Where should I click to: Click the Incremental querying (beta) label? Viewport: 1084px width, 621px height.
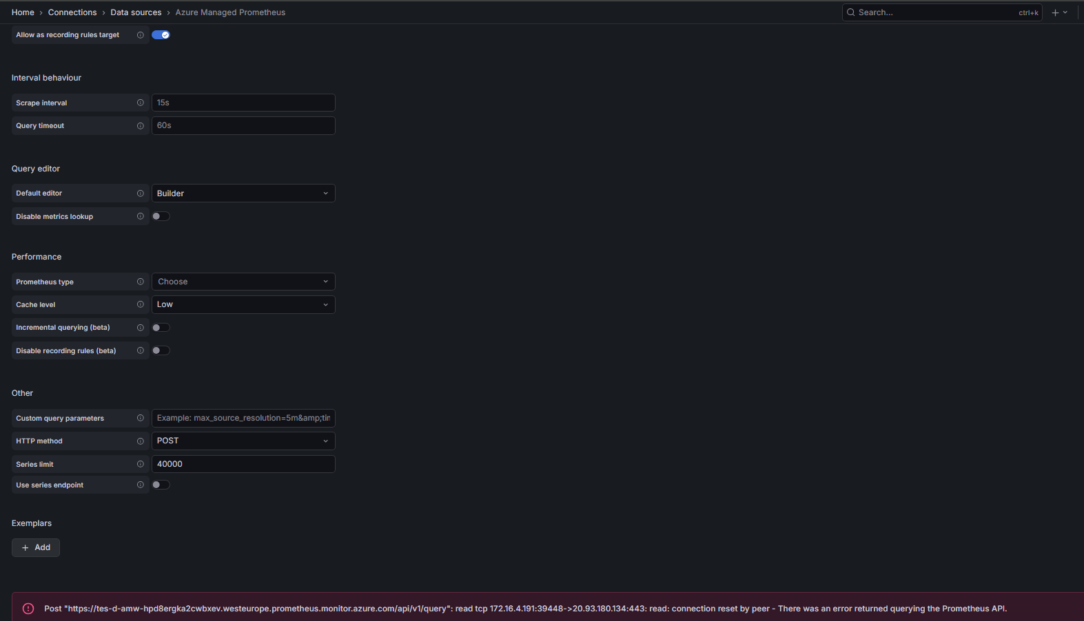(63, 328)
